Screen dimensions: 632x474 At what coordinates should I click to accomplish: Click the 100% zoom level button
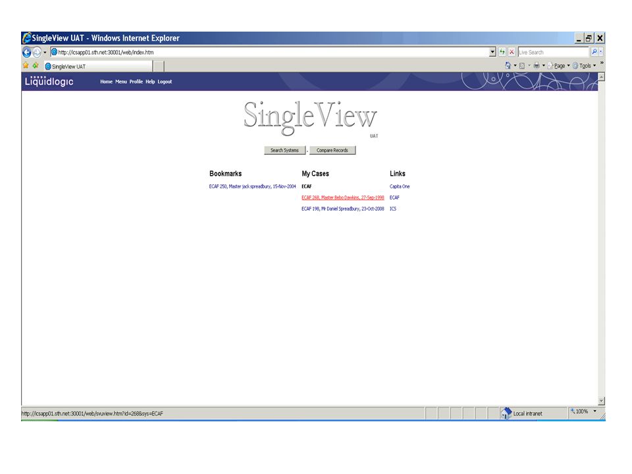click(579, 411)
